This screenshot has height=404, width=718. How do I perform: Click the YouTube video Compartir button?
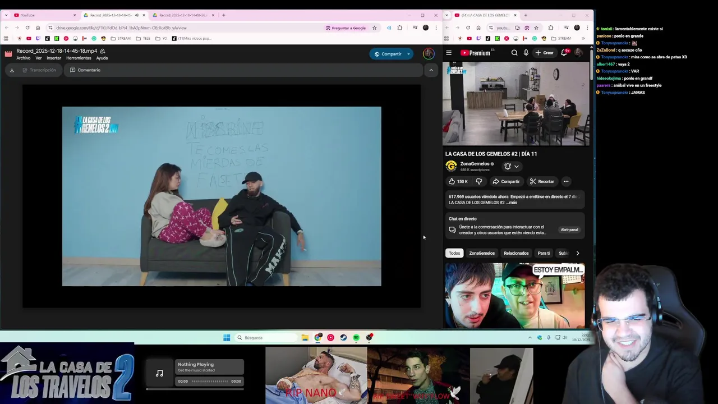tap(506, 181)
